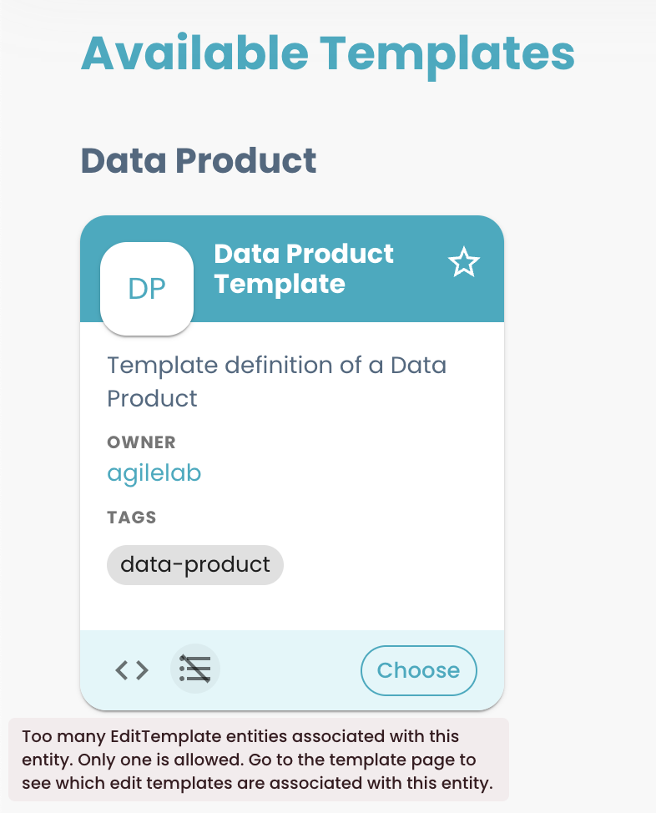Click the view source code icon
Screen dimensions: 656x813
(132, 669)
